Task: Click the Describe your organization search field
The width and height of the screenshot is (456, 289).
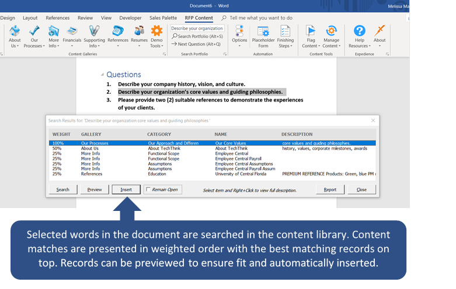Action: coord(197,28)
